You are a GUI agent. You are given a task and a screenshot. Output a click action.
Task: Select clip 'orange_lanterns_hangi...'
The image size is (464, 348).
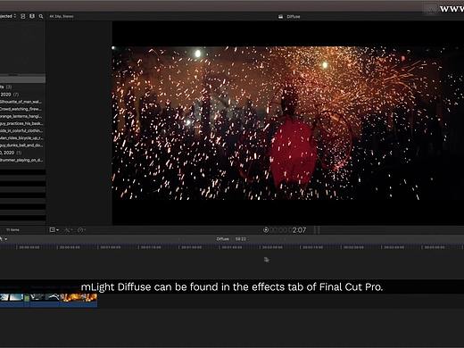click(21, 116)
